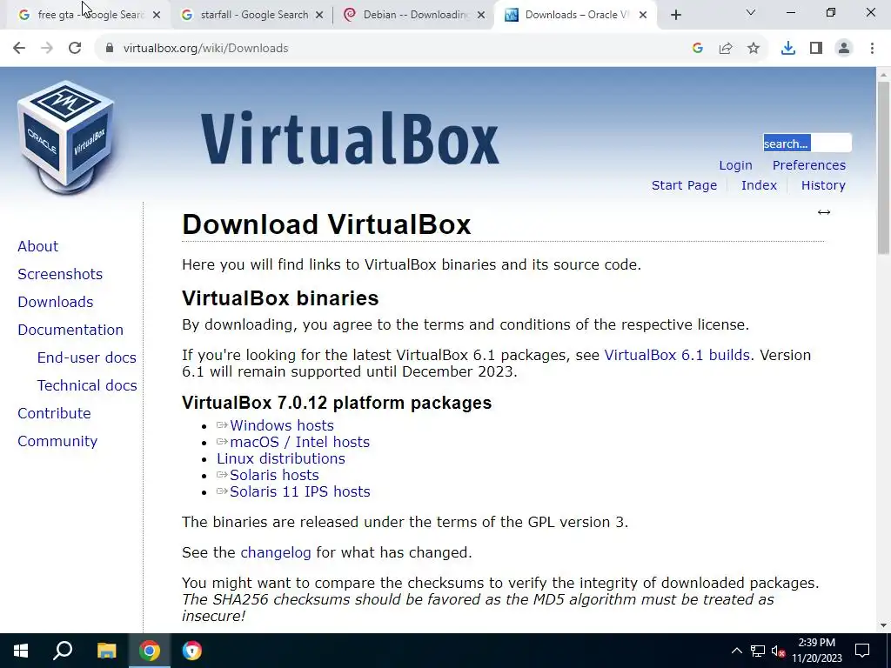Image resolution: width=891 pixels, height=668 pixels.
Task: Open the Chrome downloads tray icon
Action: pyautogui.click(x=788, y=49)
